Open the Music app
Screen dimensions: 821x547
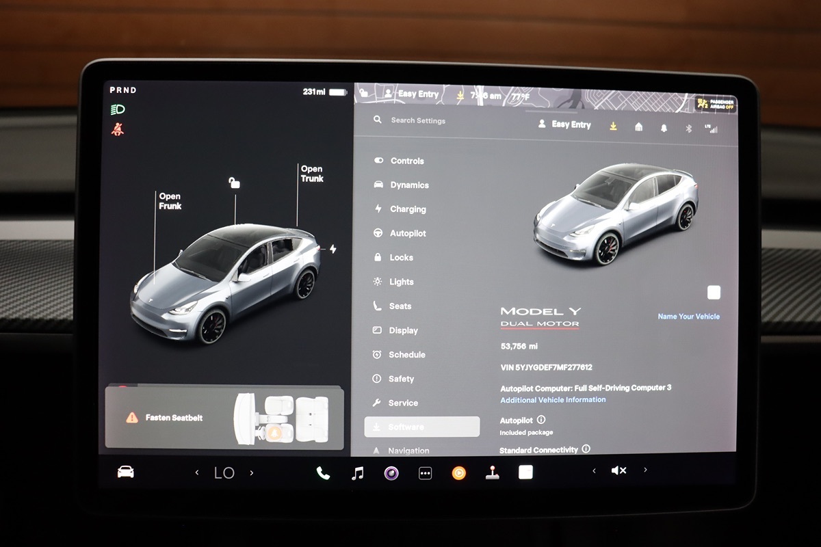[x=357, y=472]
